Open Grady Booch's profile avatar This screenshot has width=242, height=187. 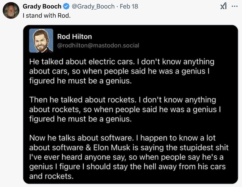[x=11, y=11]
